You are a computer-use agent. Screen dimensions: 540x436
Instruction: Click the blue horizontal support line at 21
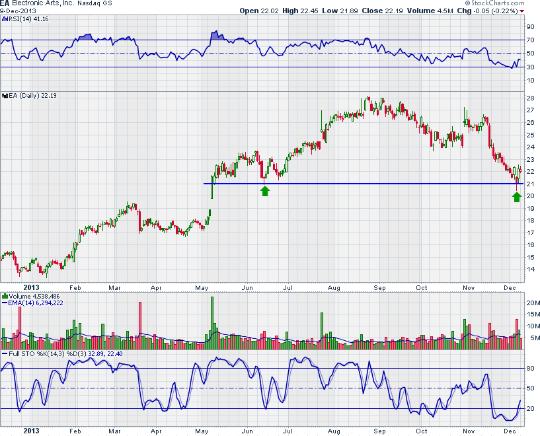point(364,184)
